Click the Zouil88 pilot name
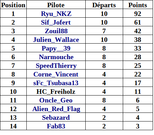The image size is (154, 135). [x=56, y=31]
